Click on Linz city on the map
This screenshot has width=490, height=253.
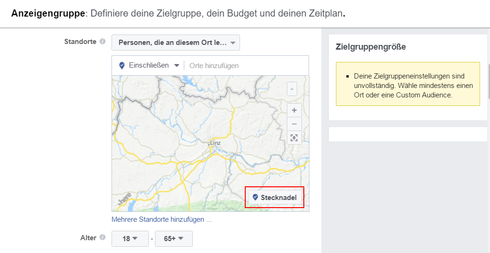[x=214, y=143]
